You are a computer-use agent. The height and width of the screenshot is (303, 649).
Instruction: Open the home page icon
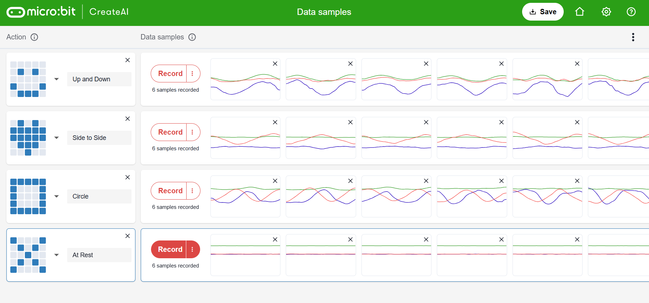pos(579,12)
